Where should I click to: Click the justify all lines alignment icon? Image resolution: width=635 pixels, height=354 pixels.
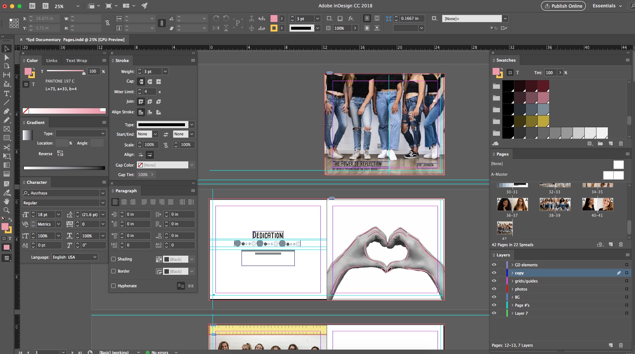(171, 202)
